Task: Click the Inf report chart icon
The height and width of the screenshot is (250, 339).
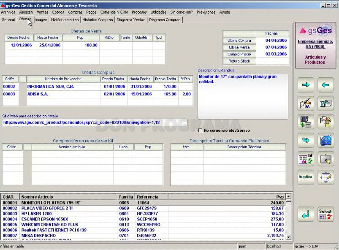Action: coord(306,159)
